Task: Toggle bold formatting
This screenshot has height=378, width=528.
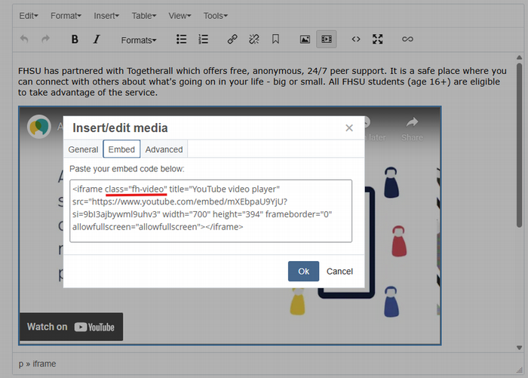Action: pos(75,39)
